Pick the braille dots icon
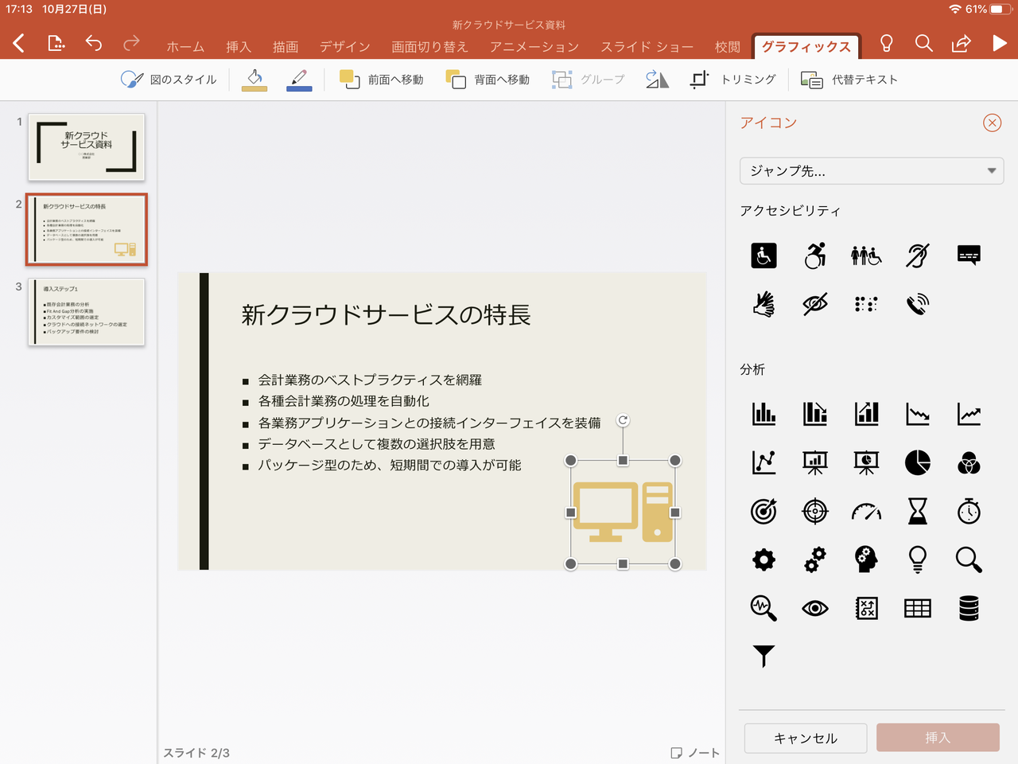1018x764 pixels. click(866, 304)
